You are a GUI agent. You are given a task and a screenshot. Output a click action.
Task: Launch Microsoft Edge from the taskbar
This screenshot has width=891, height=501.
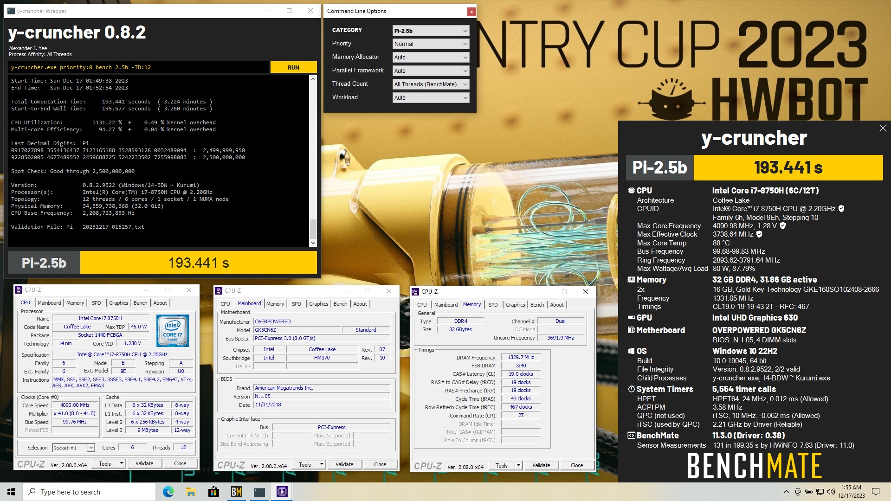pos(168,492)
